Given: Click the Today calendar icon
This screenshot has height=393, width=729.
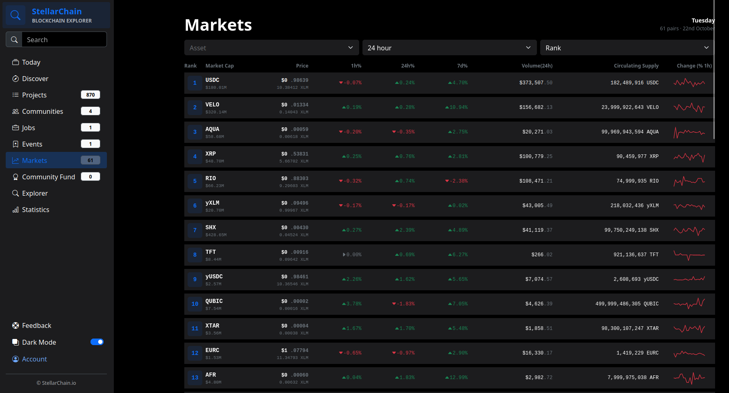Looking at the screenshot, I should click(x=16, y=62).
